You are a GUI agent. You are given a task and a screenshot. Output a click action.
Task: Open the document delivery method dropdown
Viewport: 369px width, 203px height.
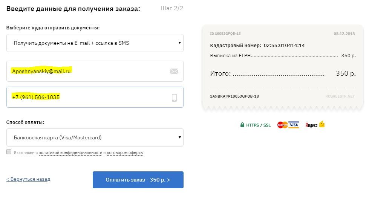click(95, 43)
